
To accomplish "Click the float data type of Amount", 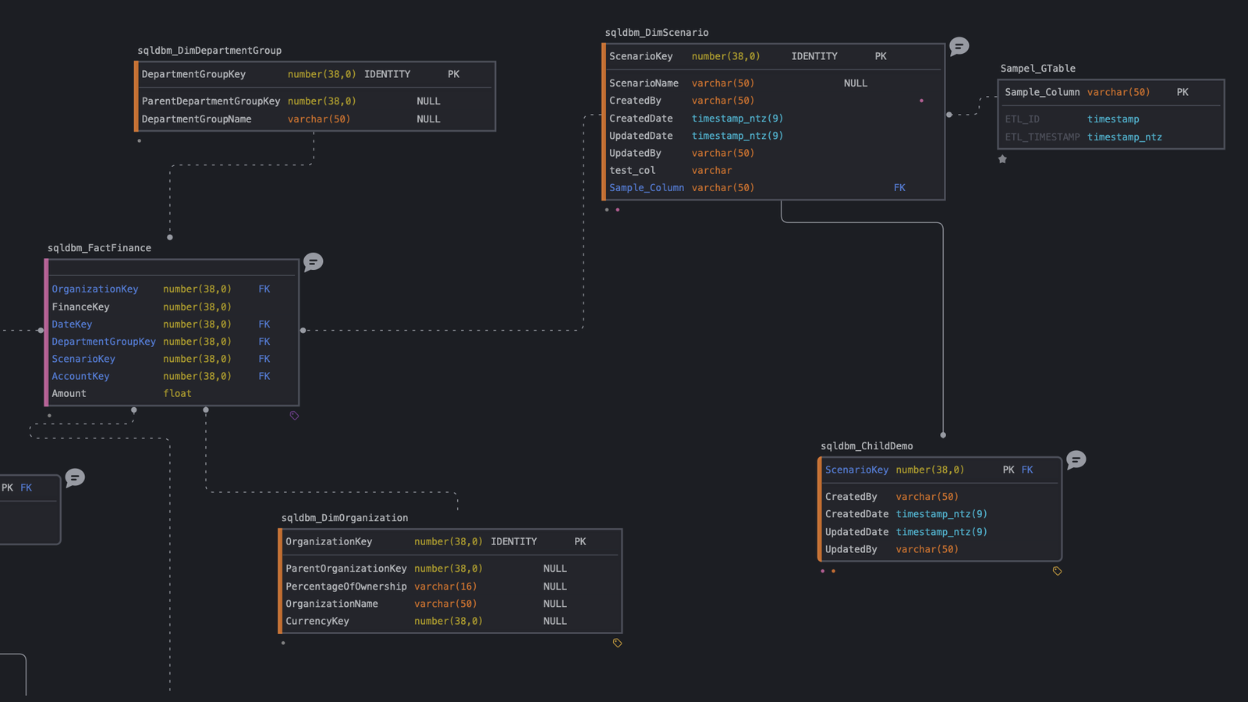I will pos(177,394).
